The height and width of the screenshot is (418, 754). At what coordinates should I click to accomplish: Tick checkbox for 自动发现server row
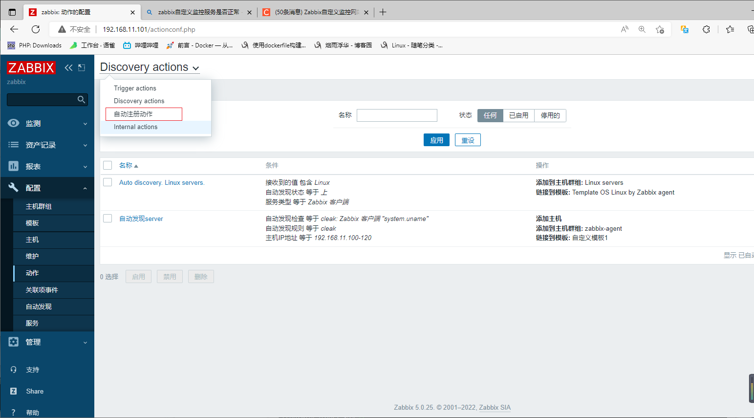[x=108, y=218]
